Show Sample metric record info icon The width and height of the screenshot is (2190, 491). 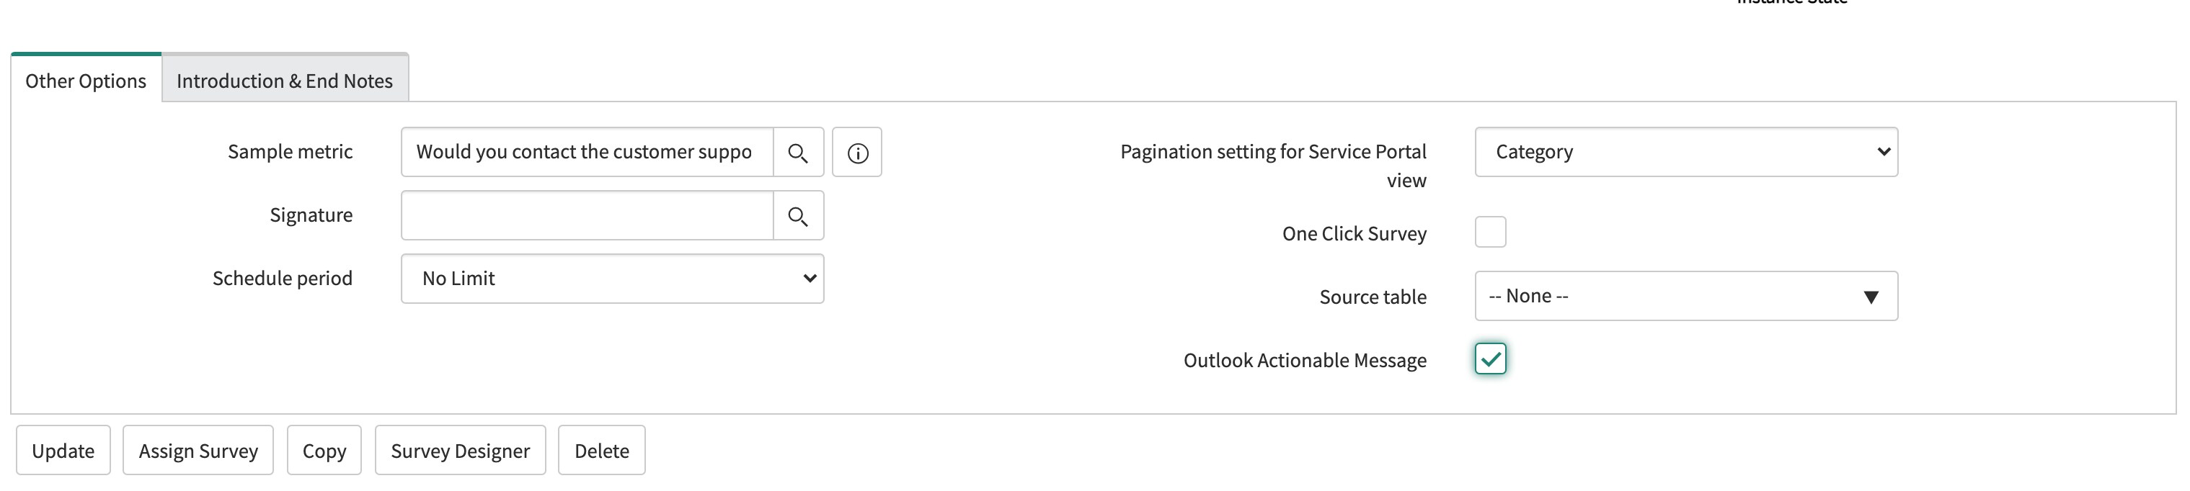click(857, 153)
